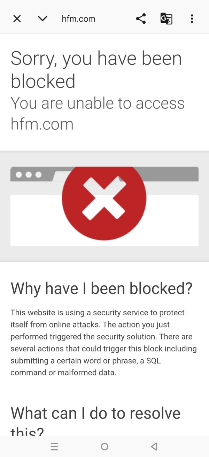Open the three-dot overflow menu

(x=192, y=18)
